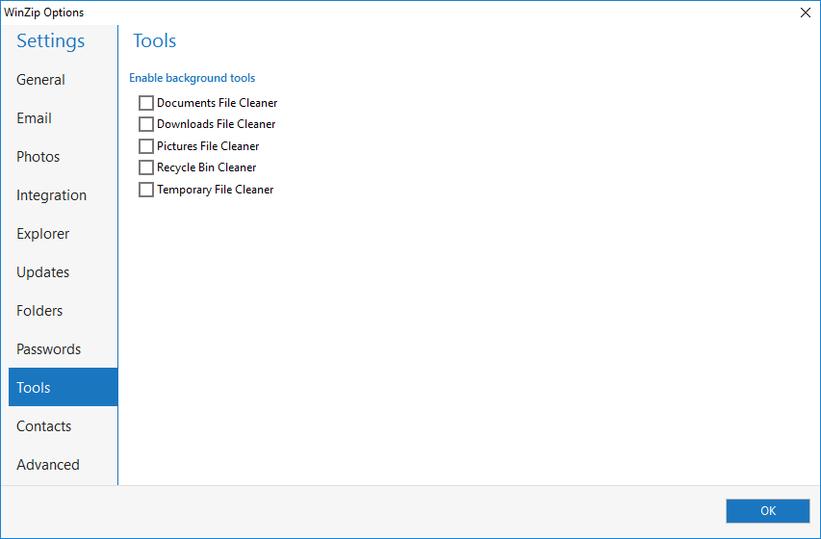The image size is (821, 539).
Task: Select the Integration settings category
Action: click(63, 195)
